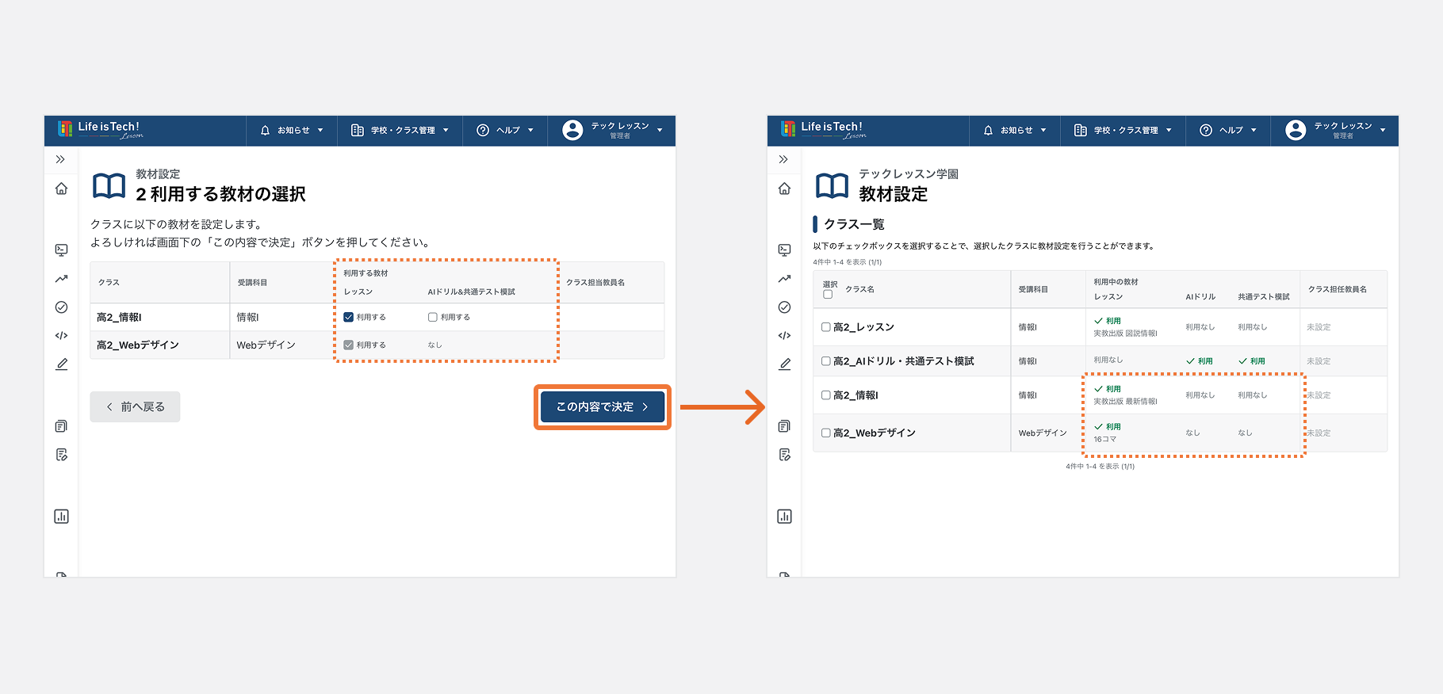Image resolution: width=1443 pixels, height=694 pixels.
Task: Open お知らせ menu in right header
Action: 1015,131
